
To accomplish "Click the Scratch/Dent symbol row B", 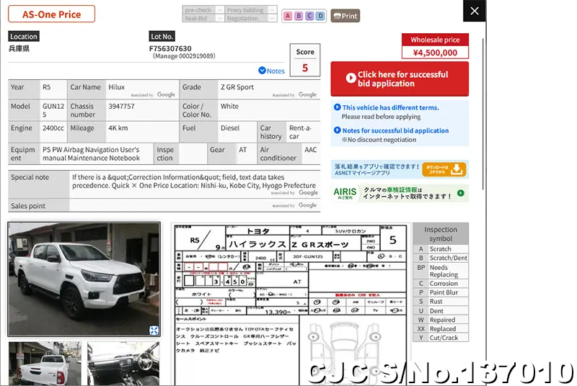I will (441, 258).
